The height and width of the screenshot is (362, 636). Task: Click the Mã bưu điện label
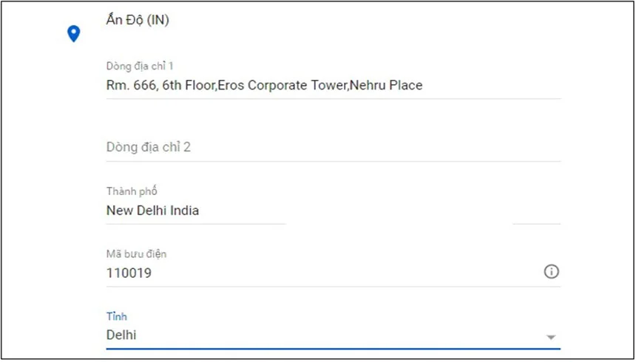click(x=136, y=254)
